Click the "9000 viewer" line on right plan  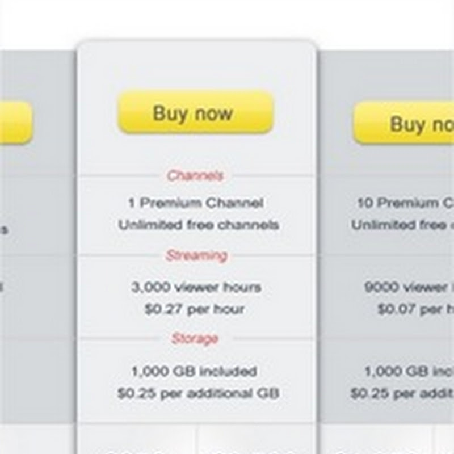(x=409, y=287)
